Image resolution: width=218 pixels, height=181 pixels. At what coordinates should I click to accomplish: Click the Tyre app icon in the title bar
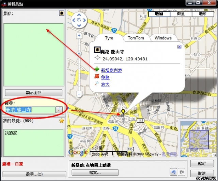tap(4, 4)
